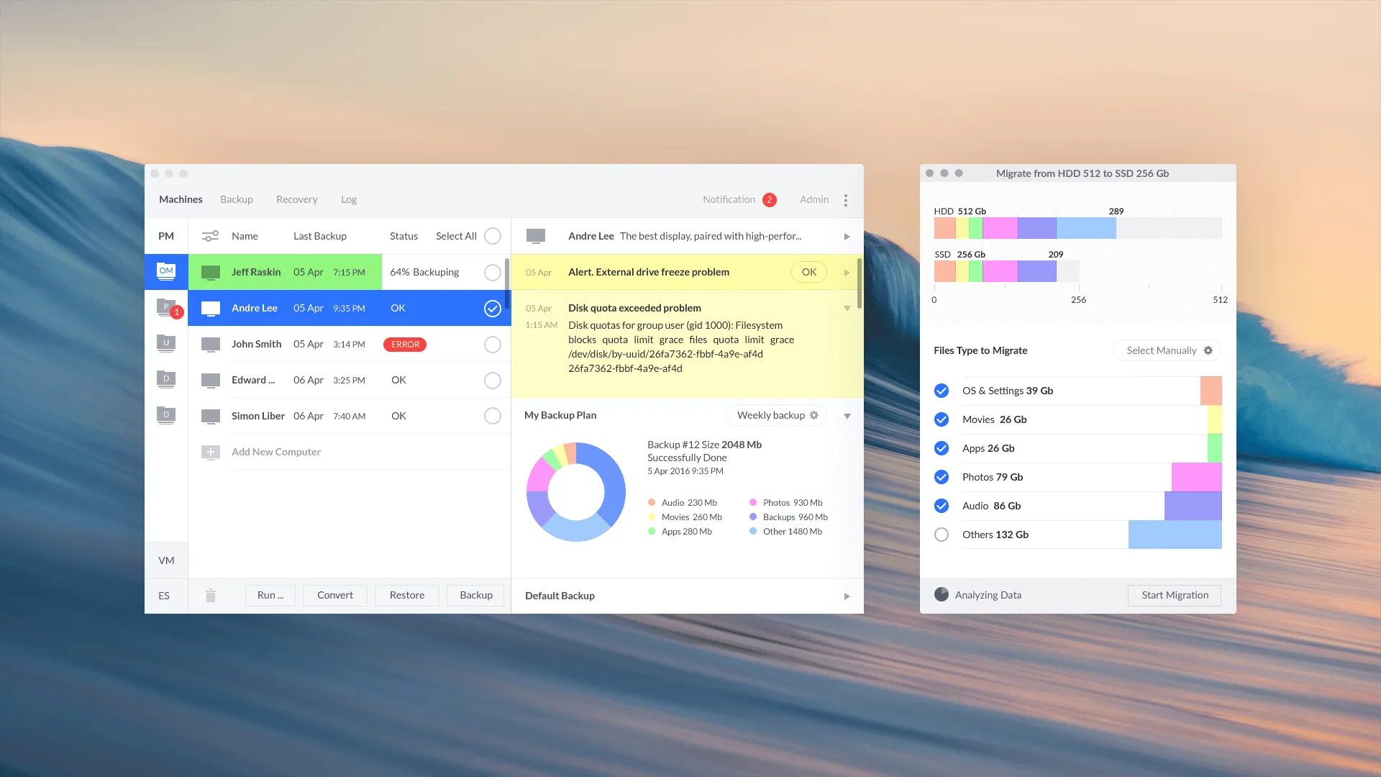Uncheck OS & Settings 39 Gb
This screenshot has width=1381, height=777.
coord(942,391)
